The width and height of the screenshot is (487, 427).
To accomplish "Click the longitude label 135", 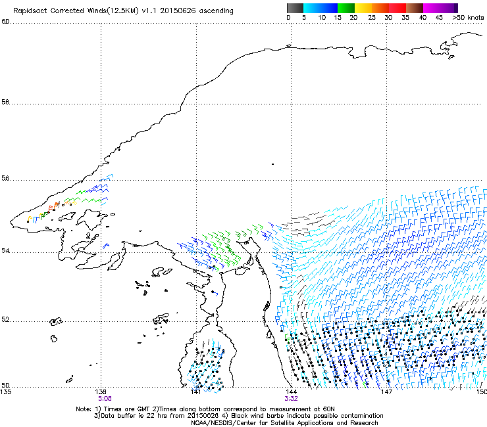I will pyautogui.click(x=6, y=392).
